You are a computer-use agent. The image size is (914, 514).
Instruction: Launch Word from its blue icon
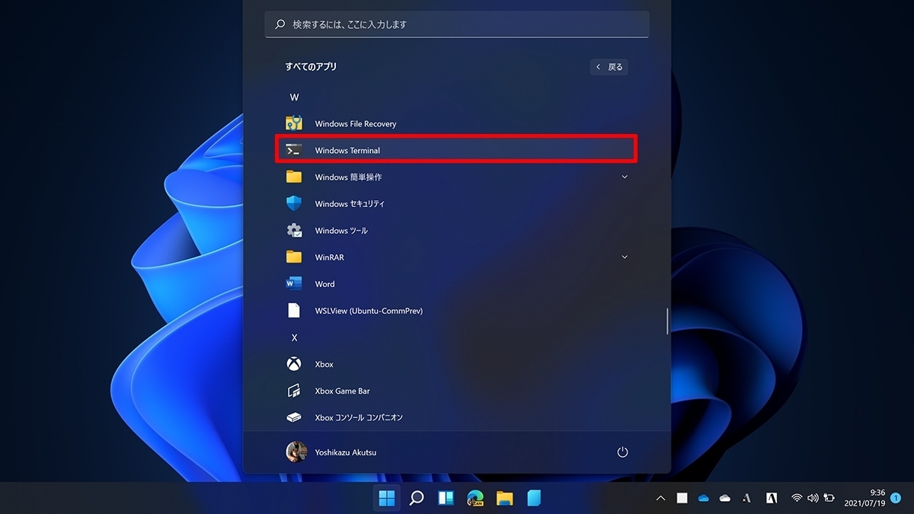(x=294, y=283)
